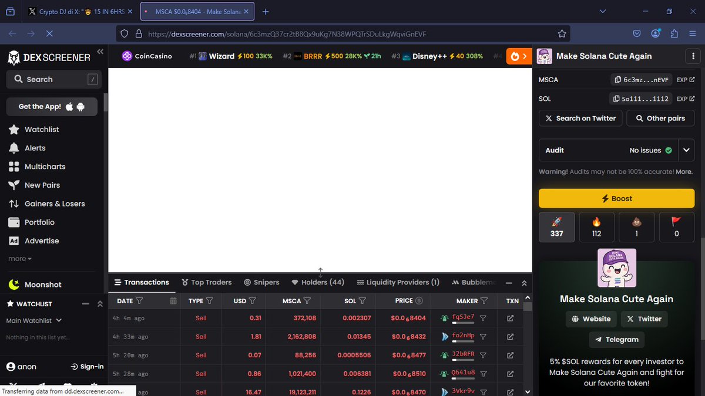
Task: Toggle PRICE currency dollar icon
Action: (419, 301)
